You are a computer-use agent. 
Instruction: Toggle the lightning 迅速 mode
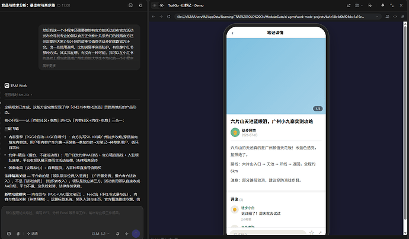coord(33,234)
